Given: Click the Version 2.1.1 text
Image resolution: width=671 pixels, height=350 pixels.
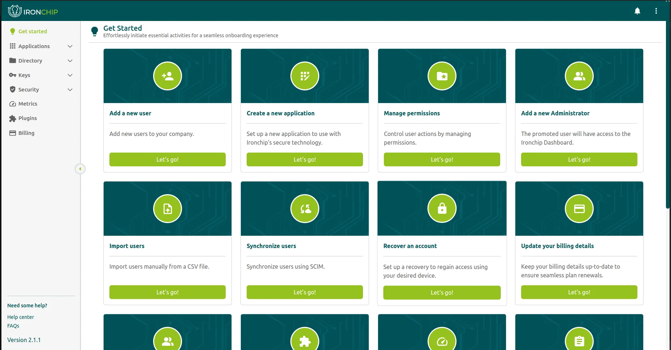Looking at the screenshot, I should pos(24,340).
